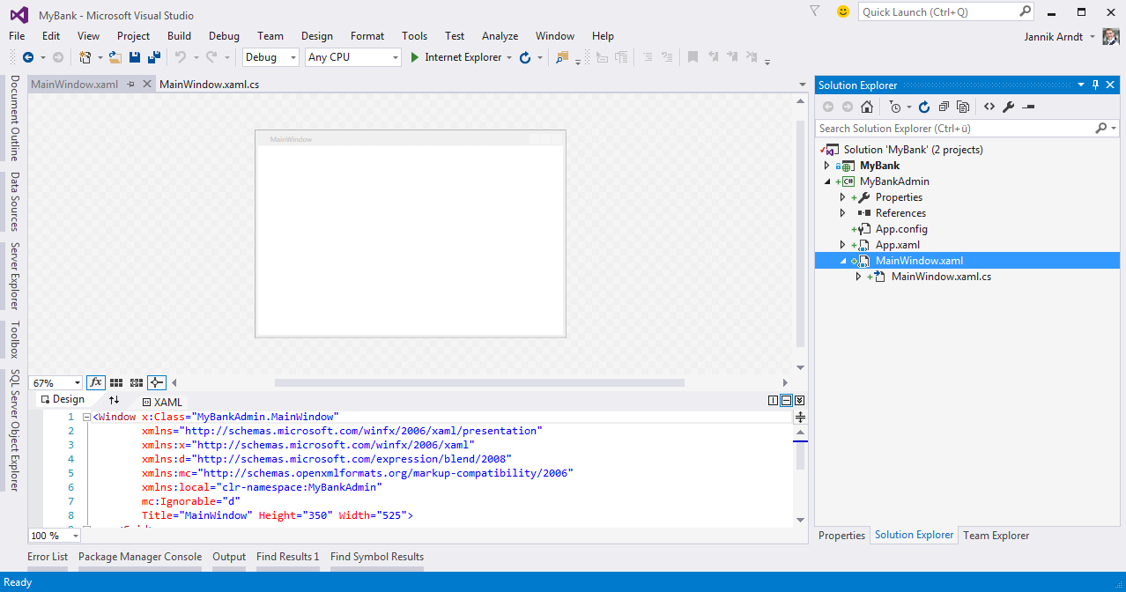Collapse the XAML pane with the chevron icon
1126x592 pixels.
pos(799,401)
